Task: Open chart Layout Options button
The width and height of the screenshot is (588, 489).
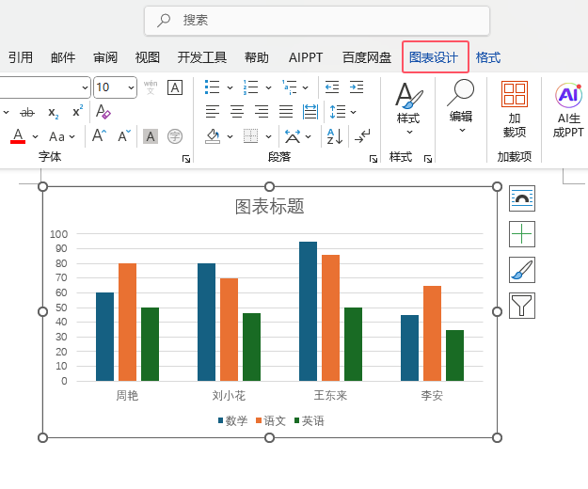Action: point(522,198)
